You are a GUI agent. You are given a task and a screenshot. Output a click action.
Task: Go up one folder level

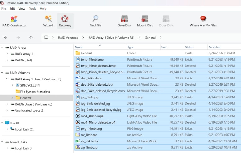[x=31, y=38]
